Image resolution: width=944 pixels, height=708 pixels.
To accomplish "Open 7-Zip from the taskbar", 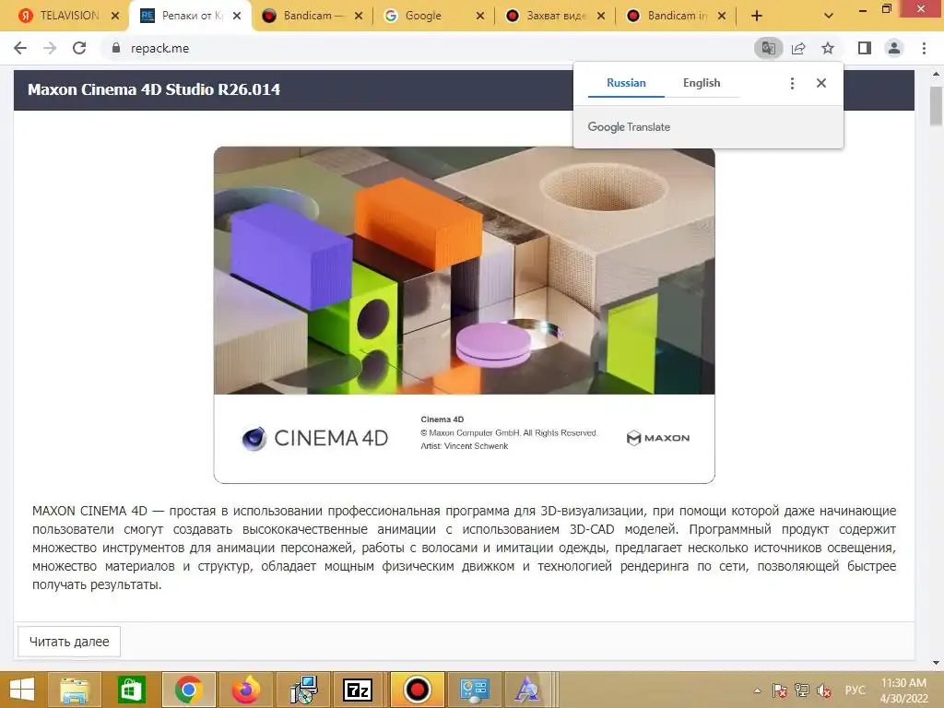I will tap(358, 690).
